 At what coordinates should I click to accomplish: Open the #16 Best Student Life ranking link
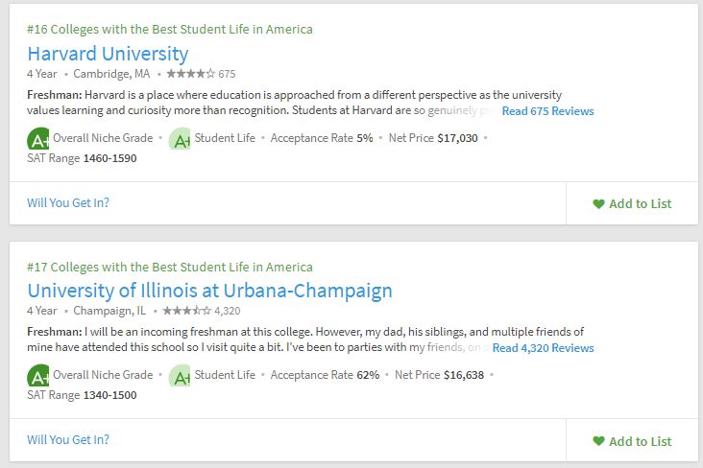[170, 30]
